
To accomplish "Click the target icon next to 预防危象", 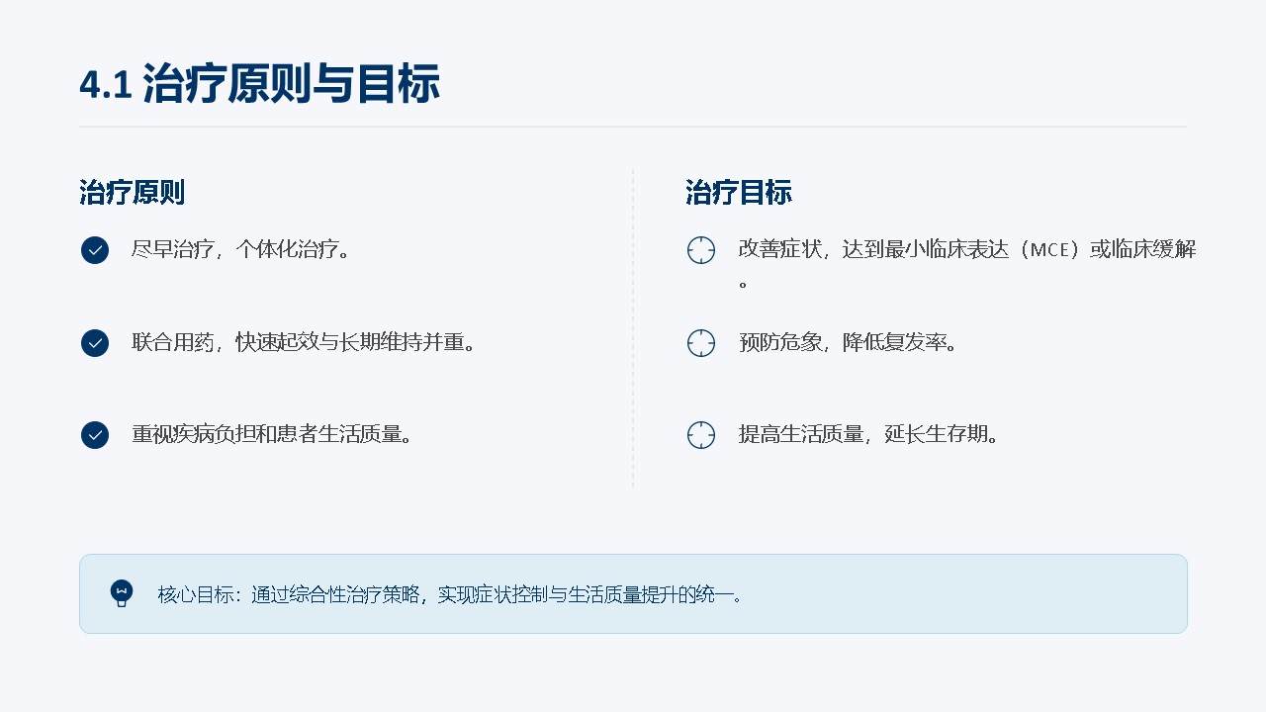I will pyautogui.click(x=701, y=343).
